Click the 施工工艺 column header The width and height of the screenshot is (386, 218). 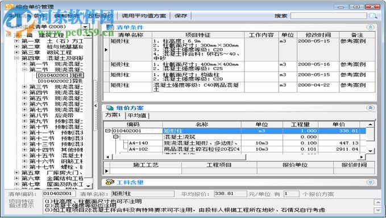146,164
